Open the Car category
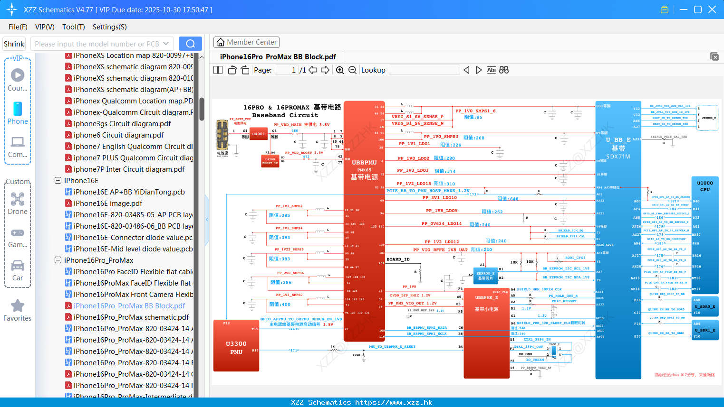724x407 pixels. 18,270
